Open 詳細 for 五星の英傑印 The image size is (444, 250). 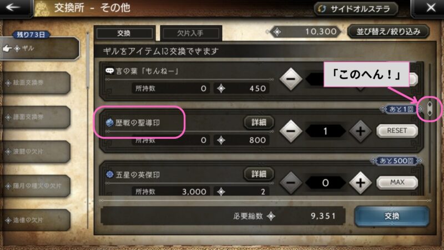point(259,174)
